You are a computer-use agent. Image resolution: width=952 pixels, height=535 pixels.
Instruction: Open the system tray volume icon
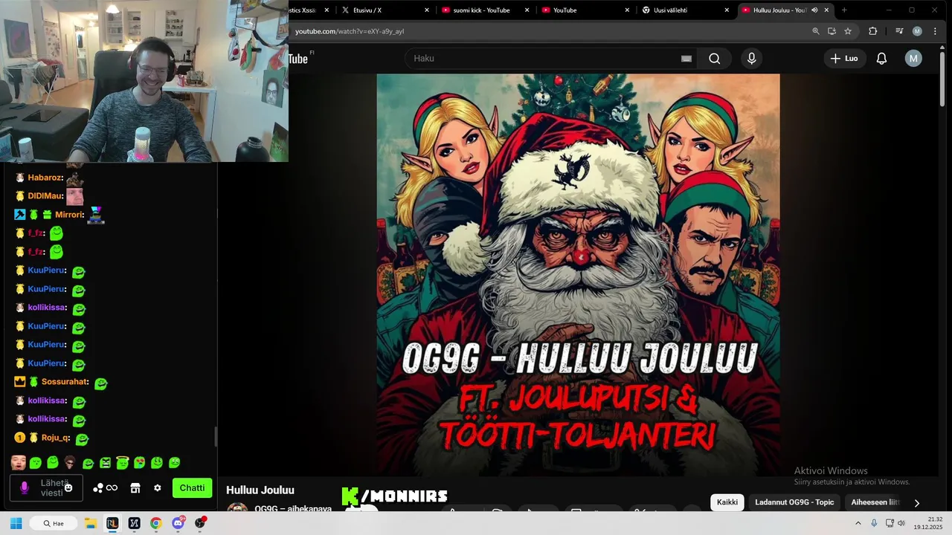[901, 523]
